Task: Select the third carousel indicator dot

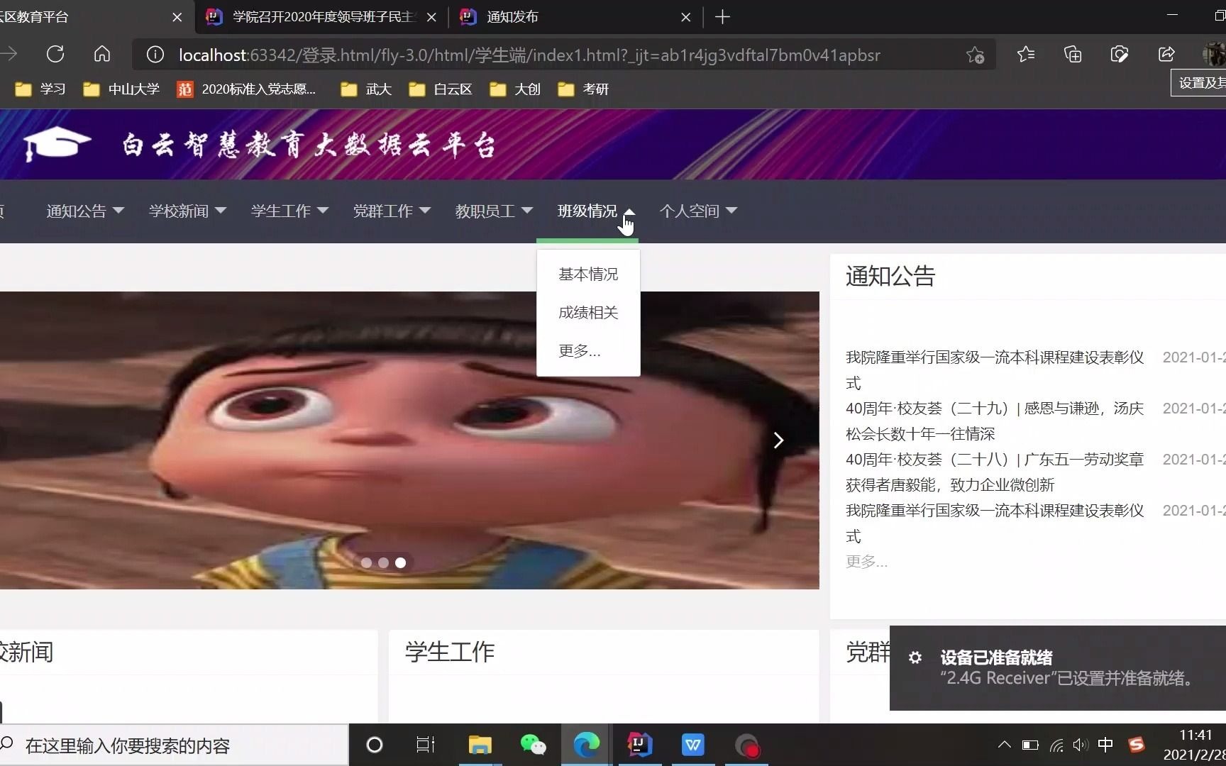Action: click(x=400, y=562)
